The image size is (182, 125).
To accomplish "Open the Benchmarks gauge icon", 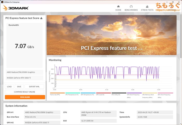I will pyautogui.click(x=131, y=6).
